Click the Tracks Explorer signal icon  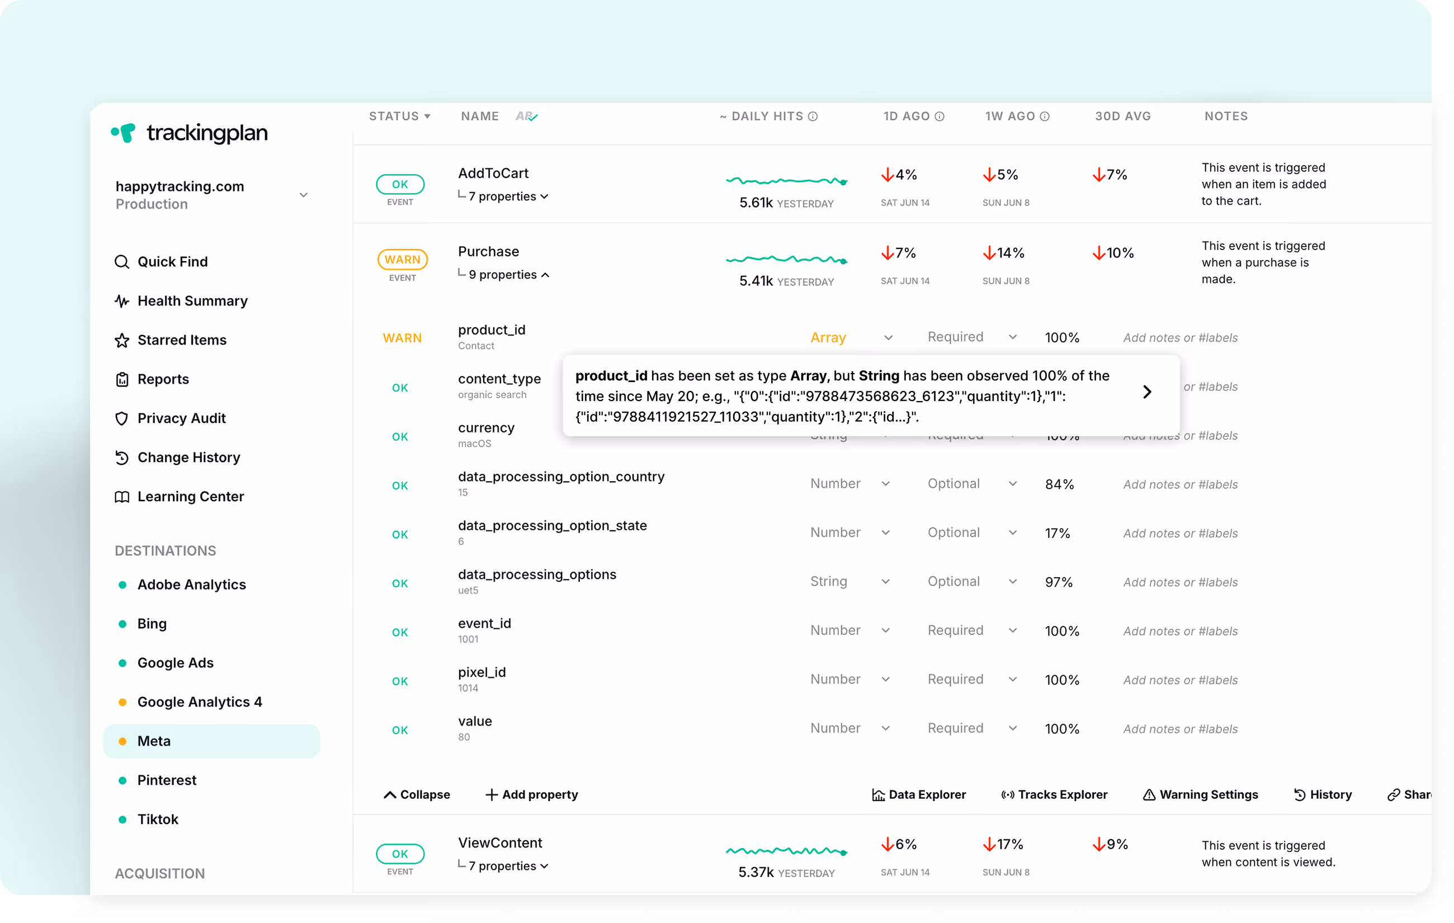tap(1007, 794)
